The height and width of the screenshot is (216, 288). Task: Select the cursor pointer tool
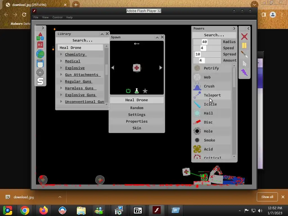[244, 63]
